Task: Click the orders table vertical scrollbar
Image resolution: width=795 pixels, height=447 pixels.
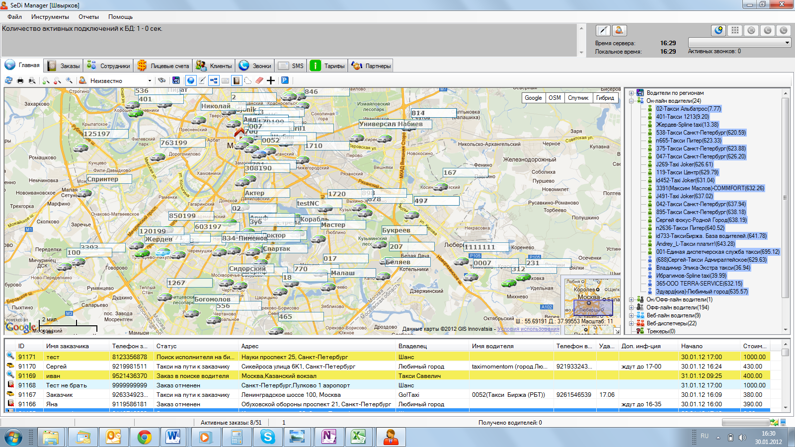Action: point(785,375)
